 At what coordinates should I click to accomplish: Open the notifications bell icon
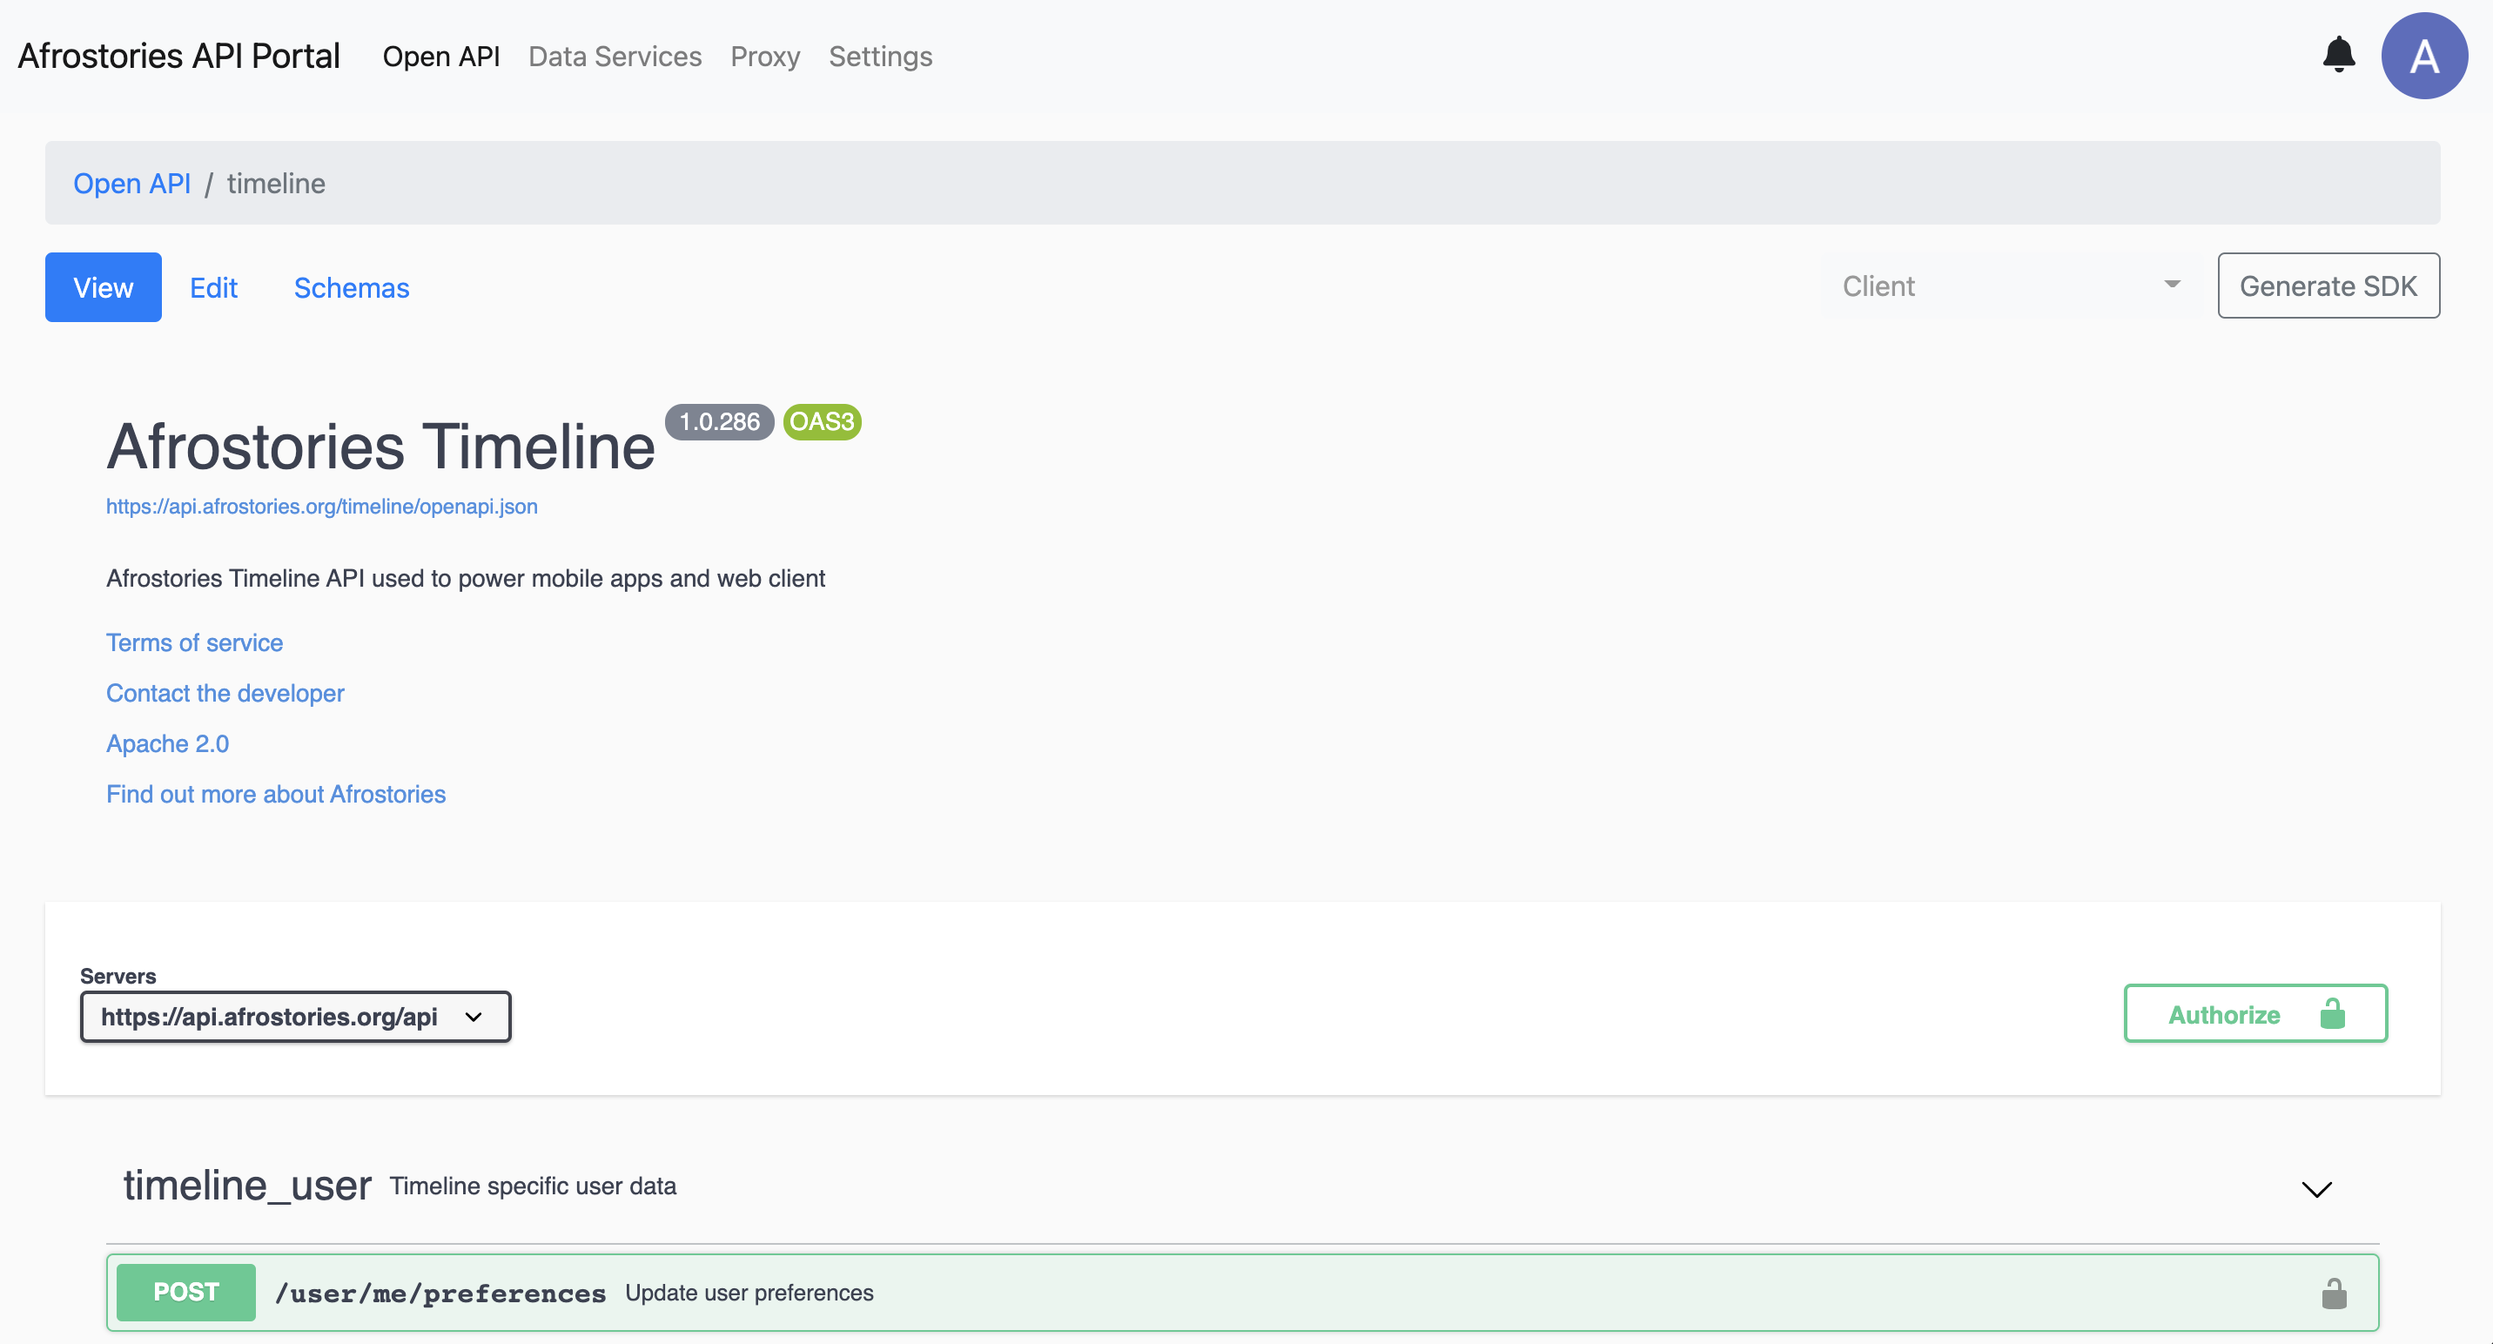2337,55
